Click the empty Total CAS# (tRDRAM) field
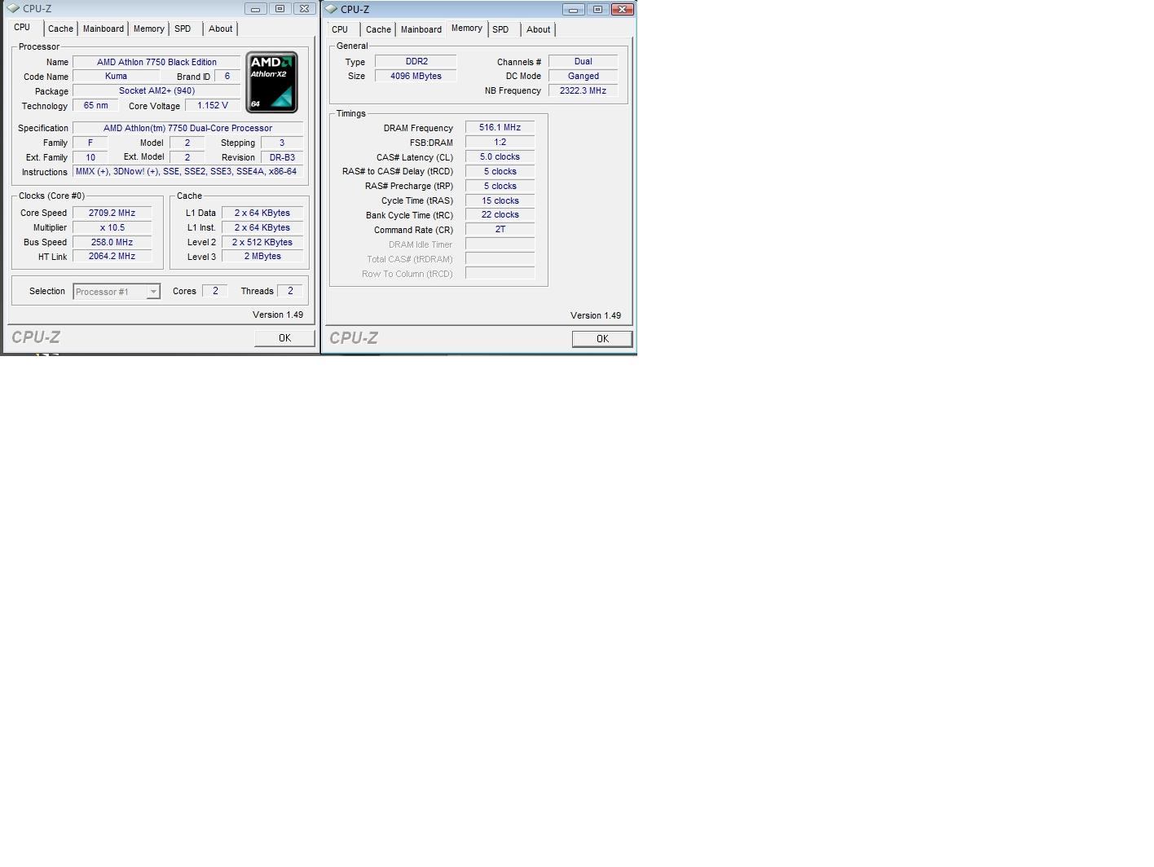Image resolution: width=1154 pixels, height=867 pixels. [500, 258]
